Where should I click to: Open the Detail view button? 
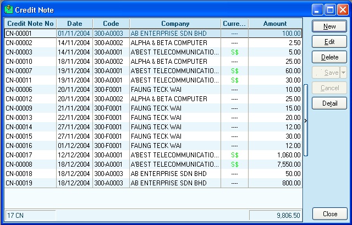(329, 103)
